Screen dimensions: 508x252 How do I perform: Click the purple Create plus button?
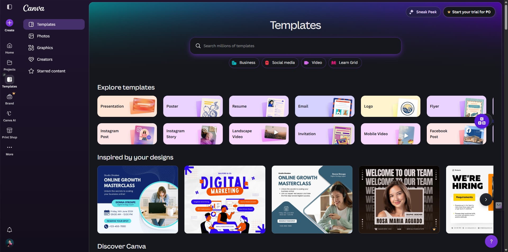[10, 23]
